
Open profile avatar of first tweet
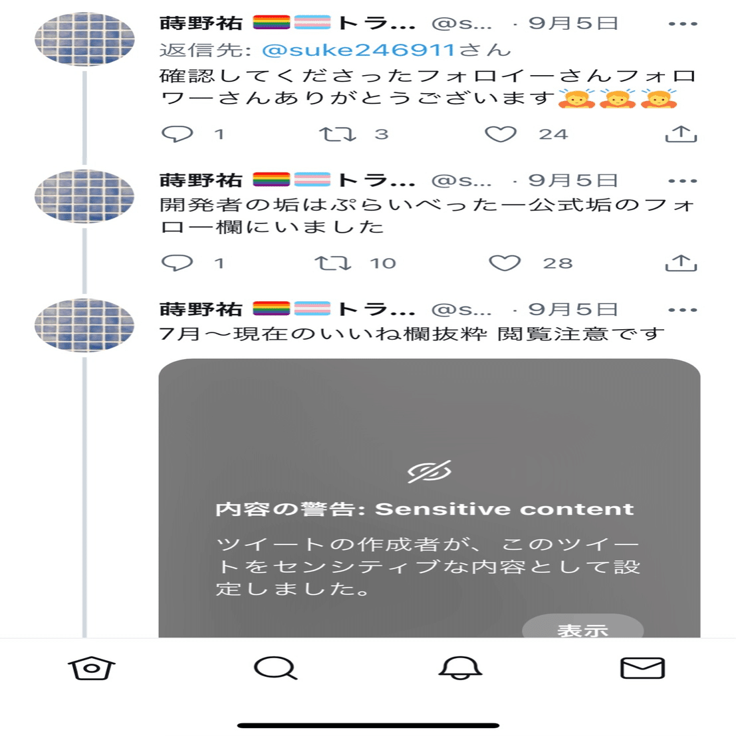point(84,39)
